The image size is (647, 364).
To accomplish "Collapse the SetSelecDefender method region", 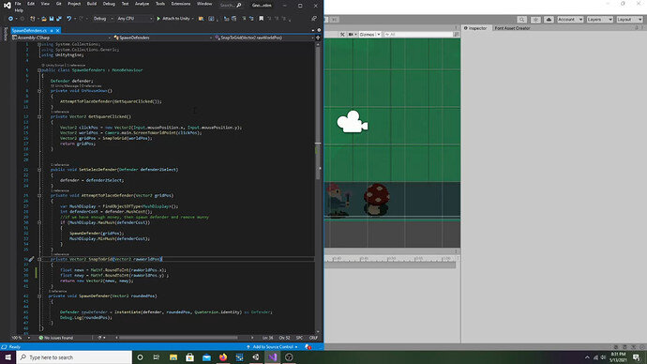I will pos(39,170).
